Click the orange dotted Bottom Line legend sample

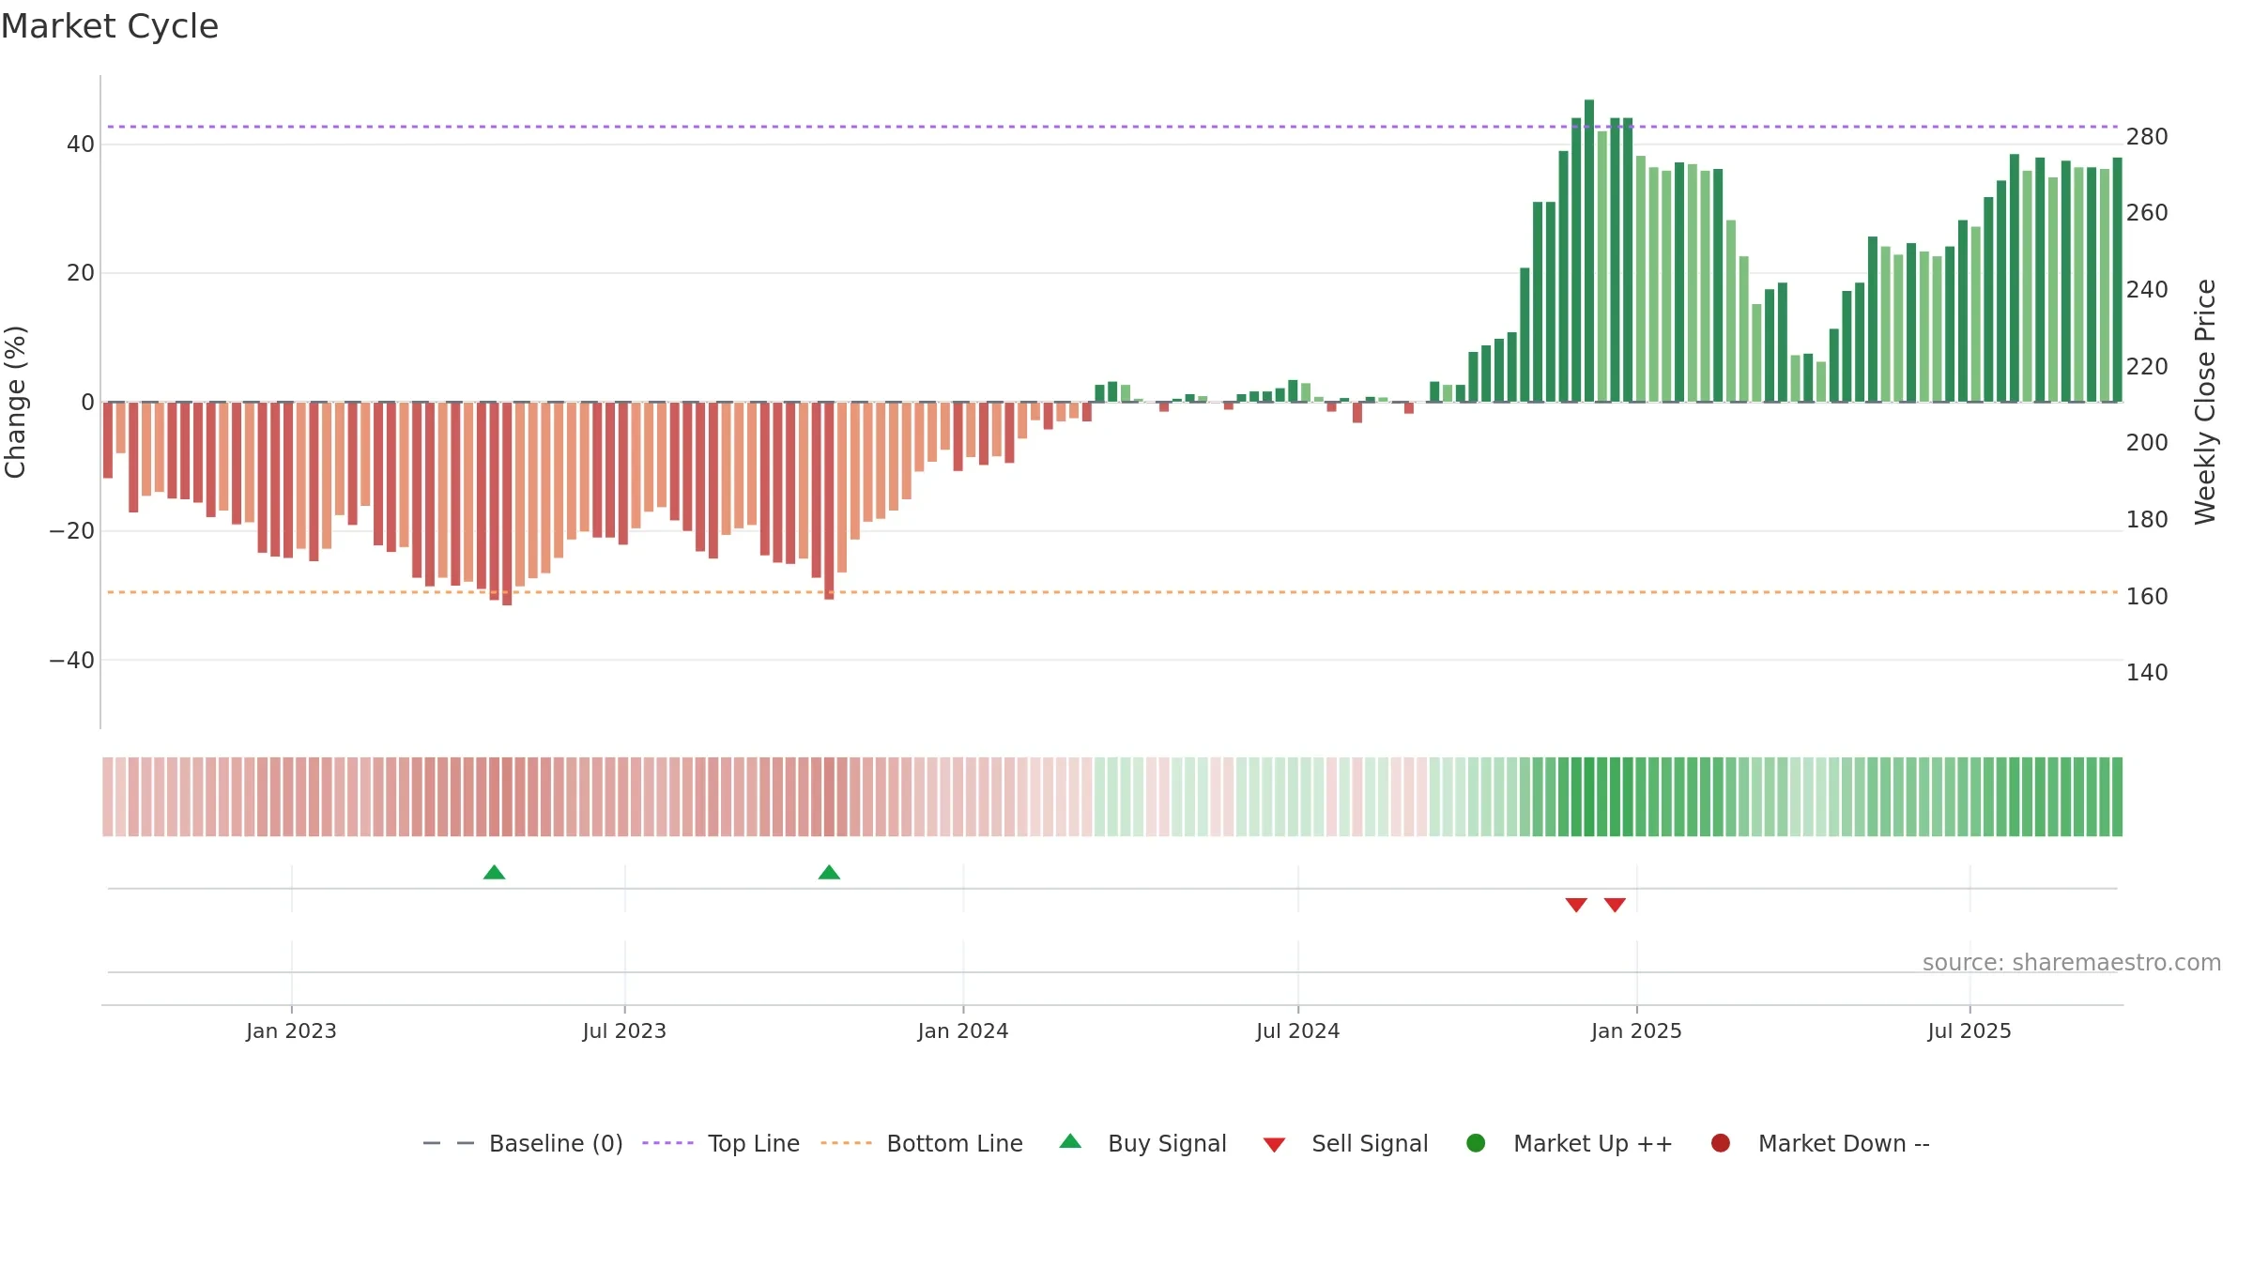[846, 1143]
